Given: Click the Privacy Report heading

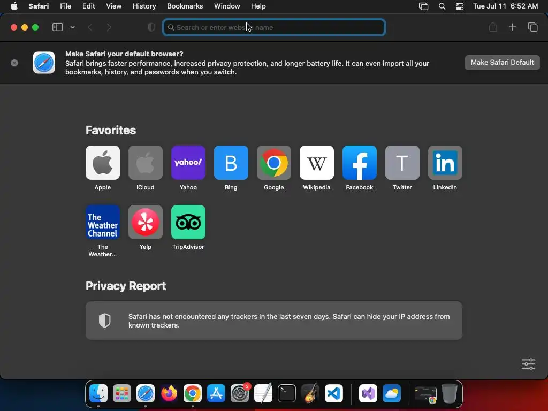Looking at the screenshot, I should [x=126, y=286].
